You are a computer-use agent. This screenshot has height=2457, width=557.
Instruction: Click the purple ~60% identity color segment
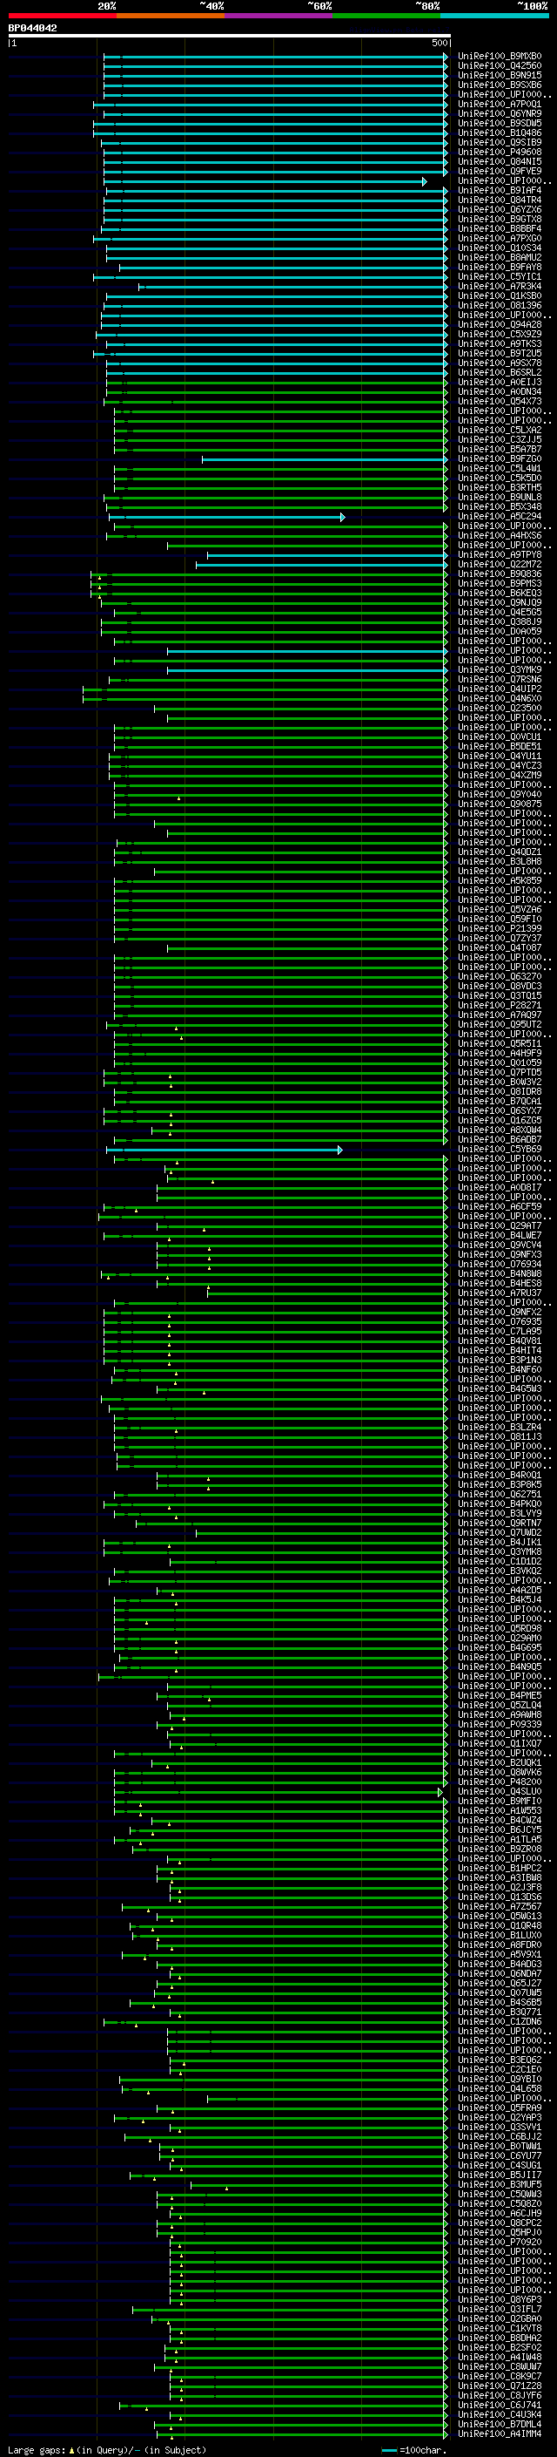click(x=278, y=16)
